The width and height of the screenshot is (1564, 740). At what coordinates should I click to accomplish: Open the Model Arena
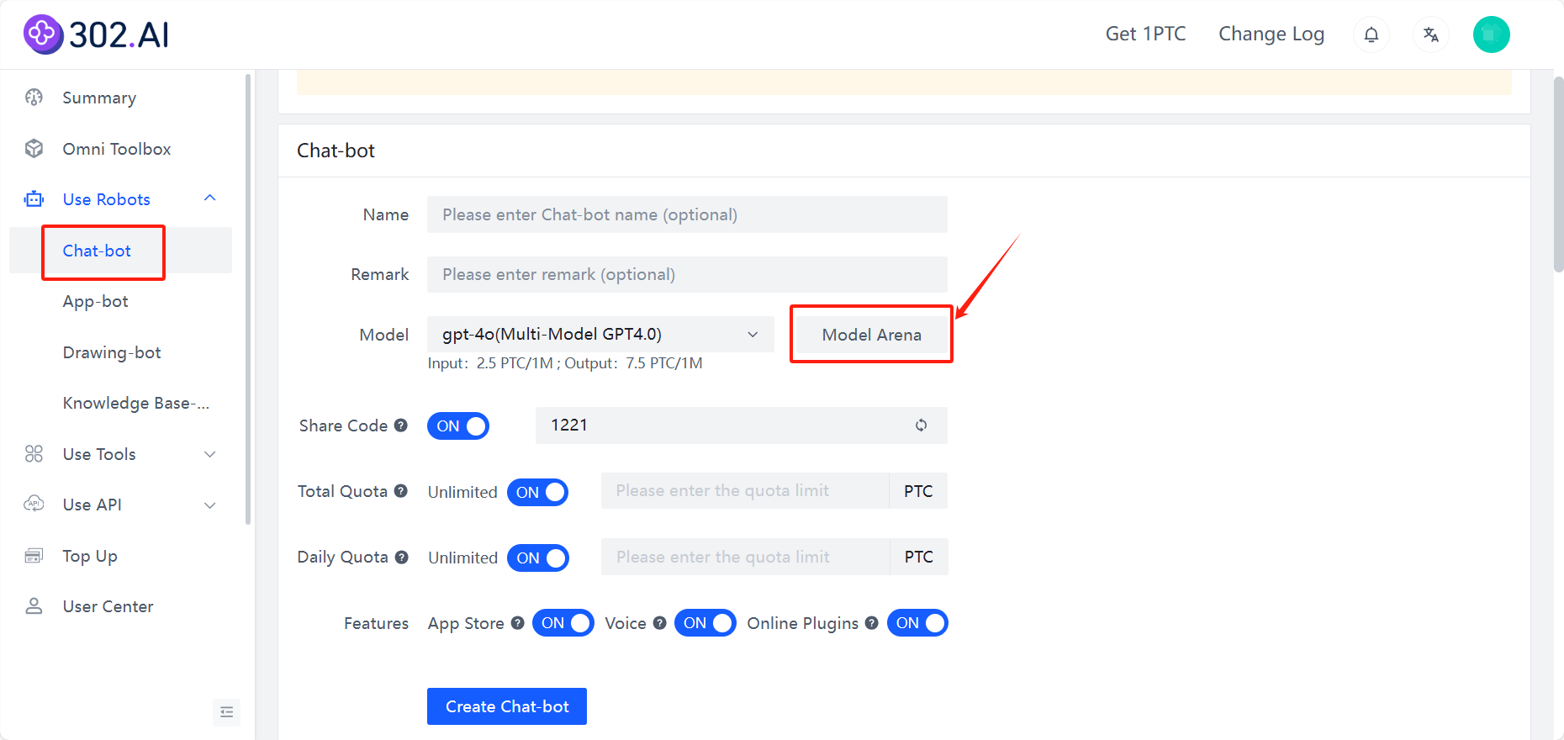[871, 335]
